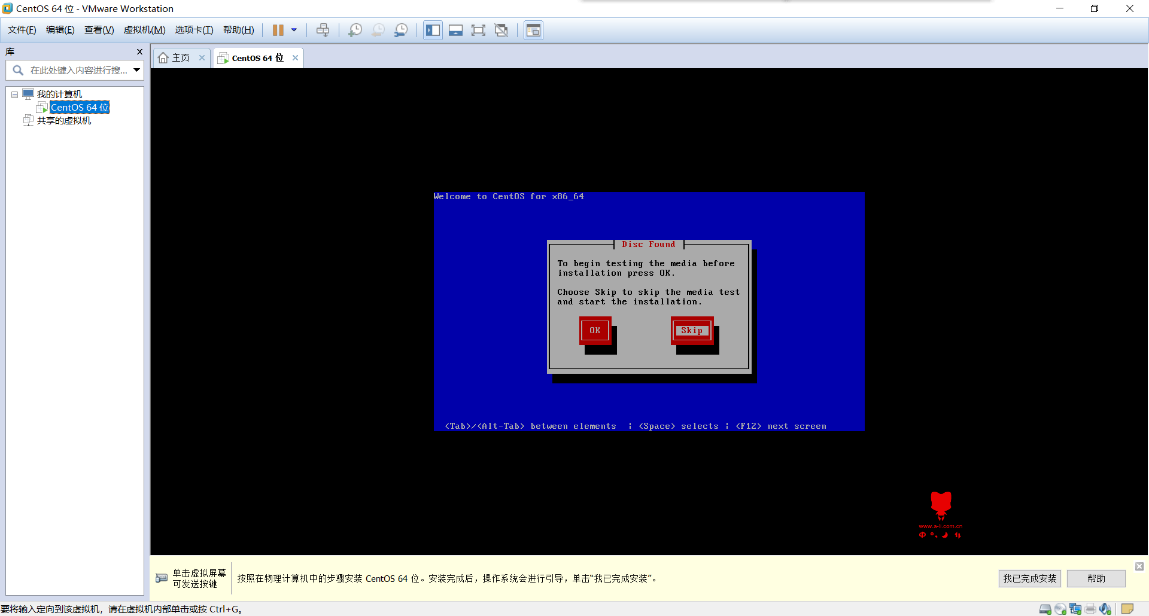This screenshot has height=616, width=1149.
Task: Select 我的计算机 in the library tree
Action: pos(59,94)
